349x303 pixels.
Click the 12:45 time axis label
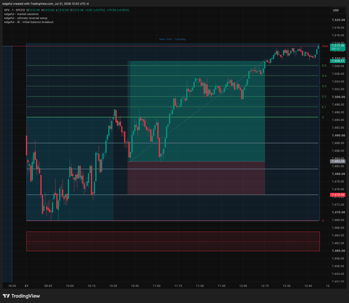pyautogui.click(x=308, y=286)
